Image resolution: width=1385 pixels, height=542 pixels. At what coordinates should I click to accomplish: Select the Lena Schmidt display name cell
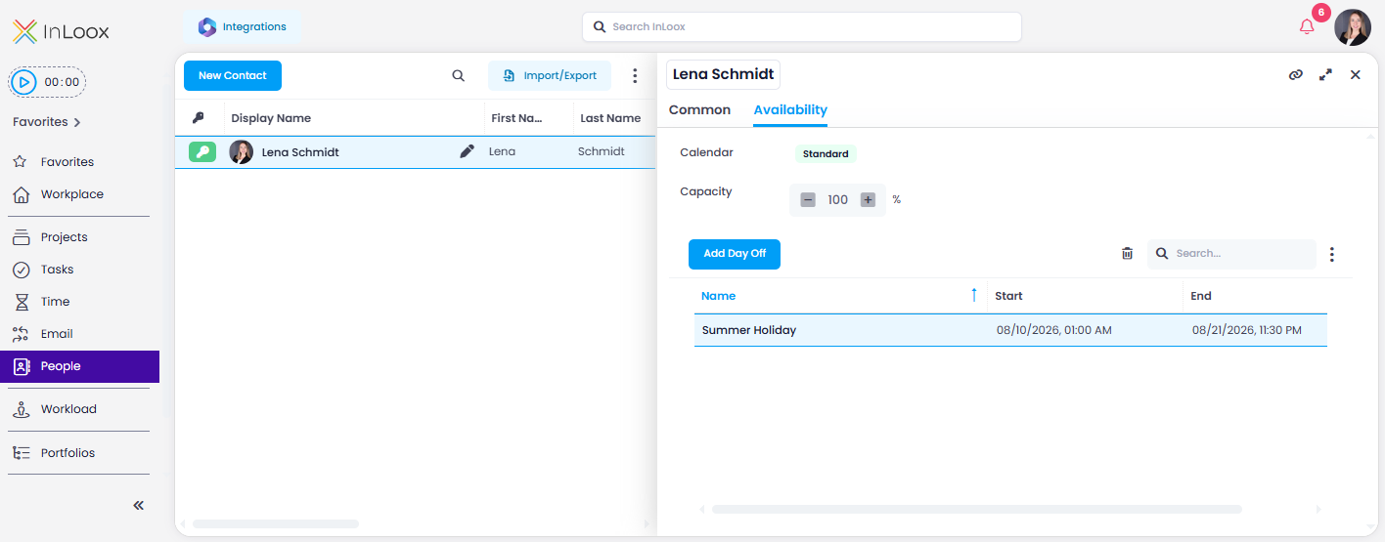pos(300,152)
